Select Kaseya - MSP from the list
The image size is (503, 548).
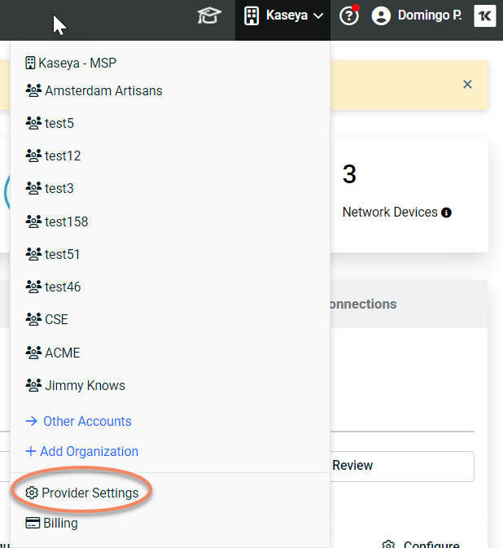71,64
